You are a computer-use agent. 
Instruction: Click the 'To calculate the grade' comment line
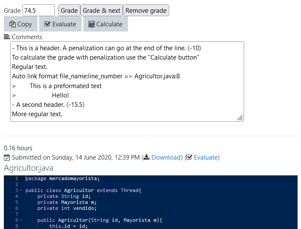click(x=105, y=57)
